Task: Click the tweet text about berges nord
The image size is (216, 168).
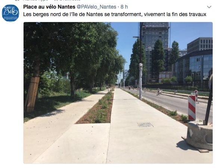Action: coord(115,14)
